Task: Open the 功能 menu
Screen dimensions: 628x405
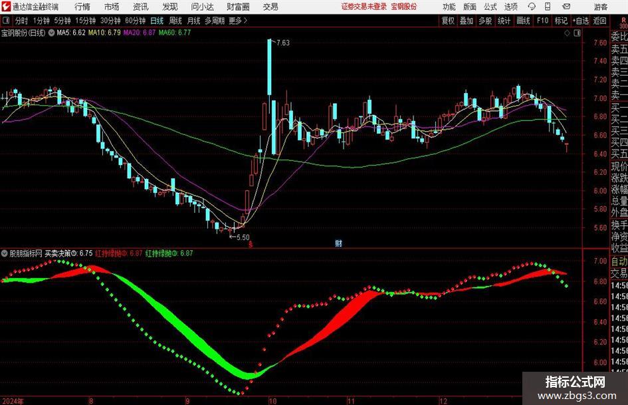Action: point(449,7)
